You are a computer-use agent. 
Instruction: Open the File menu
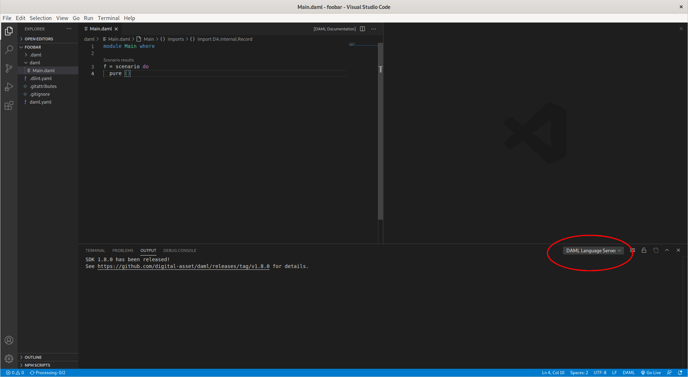click(7, 18)
